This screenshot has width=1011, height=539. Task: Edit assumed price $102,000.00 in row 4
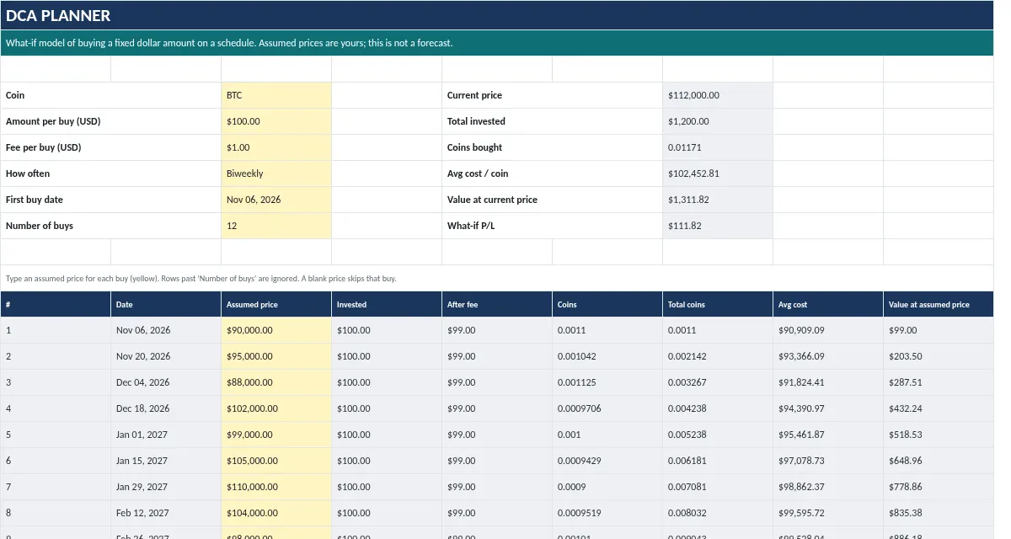pos(276,408)
